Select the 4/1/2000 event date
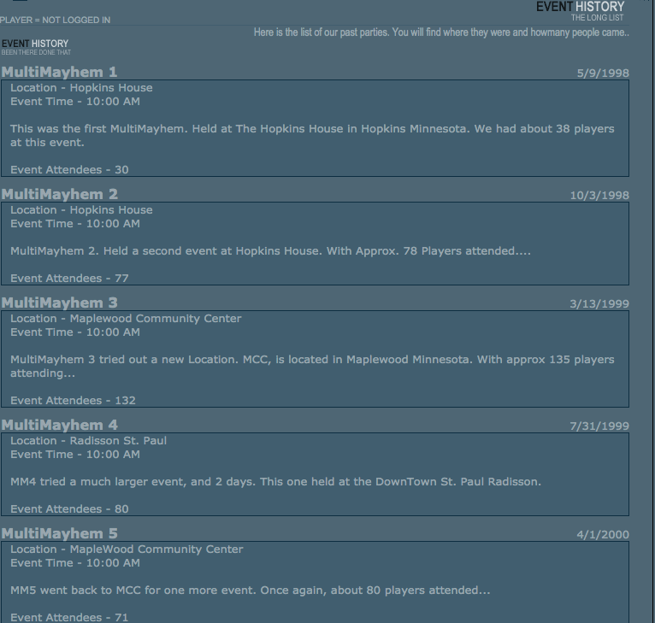This screenshot has height=623, width=655. coord(603,534)
